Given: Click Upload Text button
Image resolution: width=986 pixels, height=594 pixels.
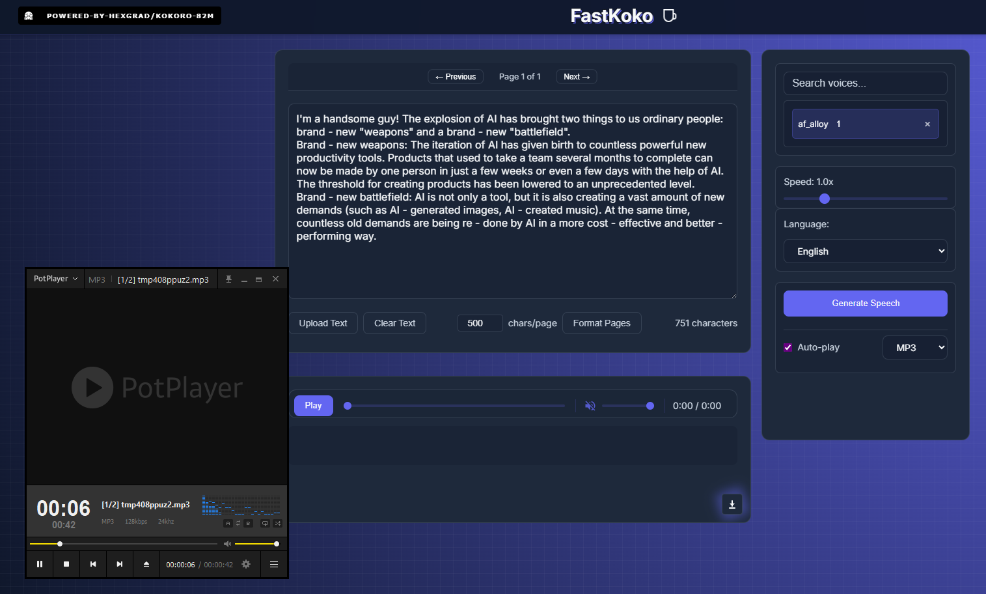Looking at the screenshot, I should point(323,323).
